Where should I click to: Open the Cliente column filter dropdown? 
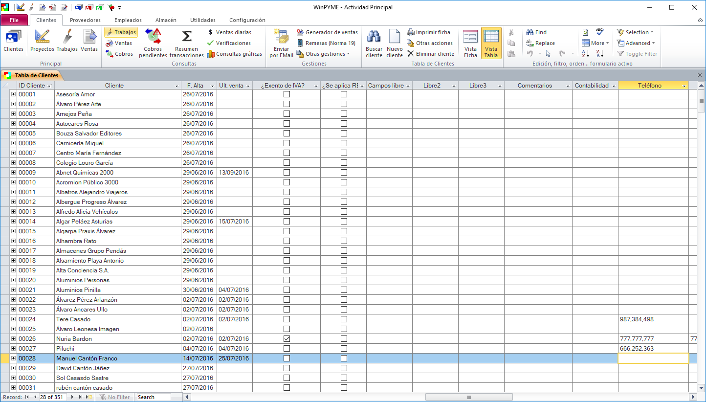[x=176, y=86]
